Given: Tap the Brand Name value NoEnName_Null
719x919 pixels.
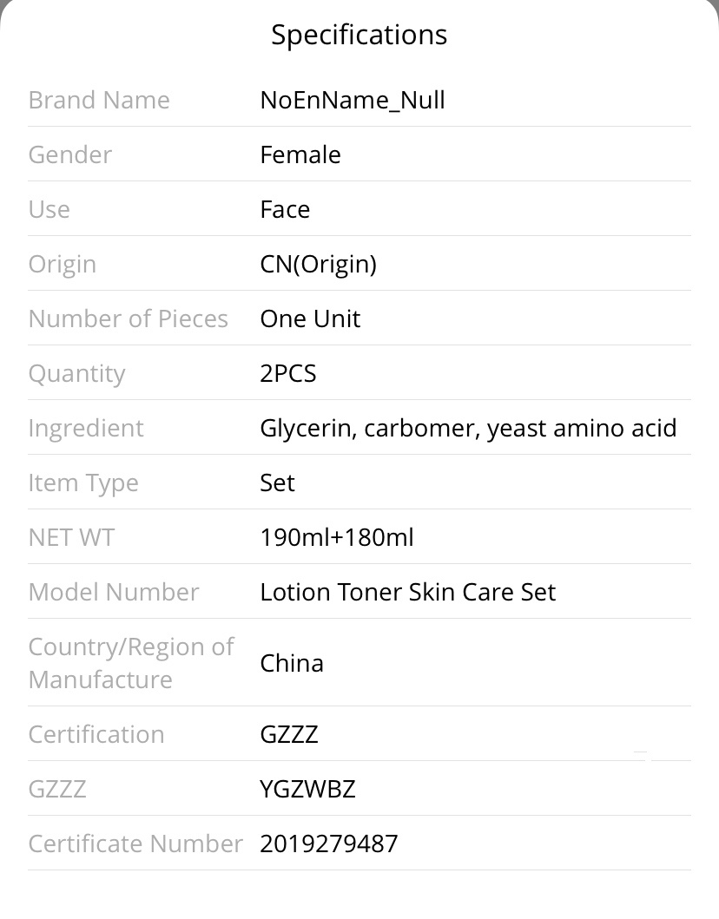Looking at the screenshot, I should [353, 100].
